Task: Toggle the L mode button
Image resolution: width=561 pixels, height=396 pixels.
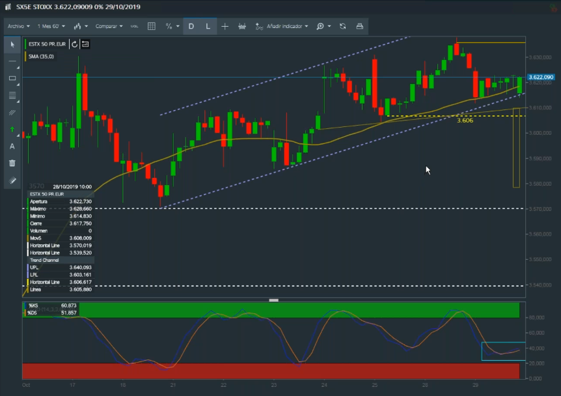Action: (208, 27)
